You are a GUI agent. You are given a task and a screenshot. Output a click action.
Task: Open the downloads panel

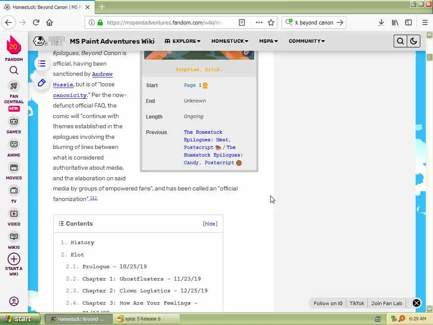[381, 22]
